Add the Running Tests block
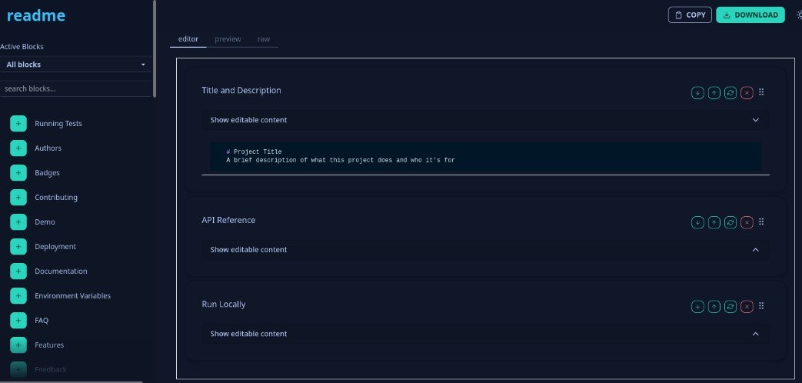 [x=18, y=123]
